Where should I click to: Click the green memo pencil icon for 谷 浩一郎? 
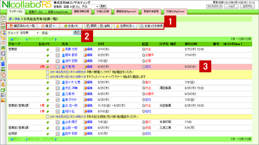(48, 106)
